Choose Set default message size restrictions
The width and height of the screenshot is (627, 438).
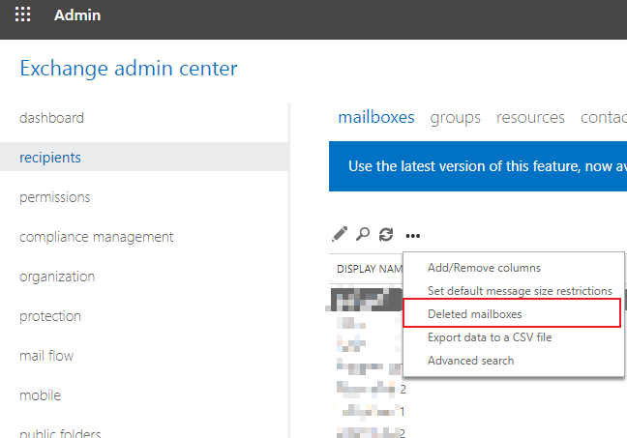coord(520,291)
